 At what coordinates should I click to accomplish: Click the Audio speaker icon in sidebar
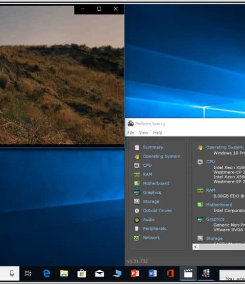click(137, 220)
